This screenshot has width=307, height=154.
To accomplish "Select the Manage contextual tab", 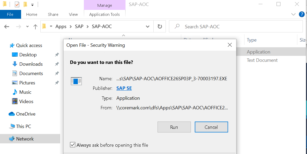I will pyautogui.click(x=105, y=5).
